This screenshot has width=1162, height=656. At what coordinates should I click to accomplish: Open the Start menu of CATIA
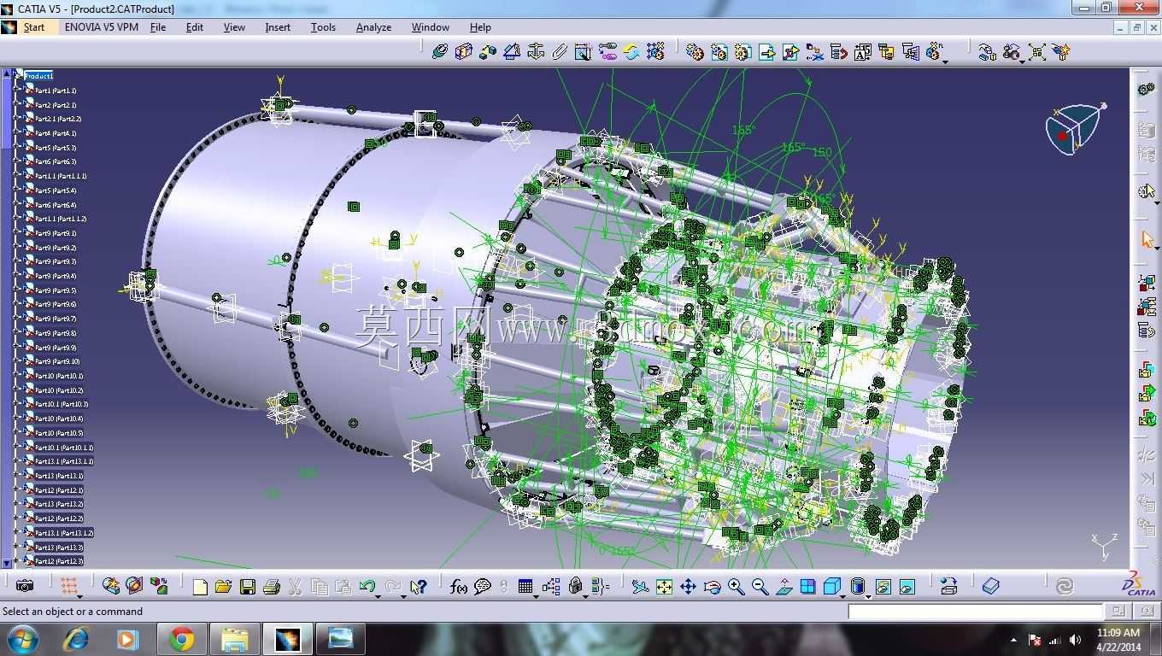[34, 27]
